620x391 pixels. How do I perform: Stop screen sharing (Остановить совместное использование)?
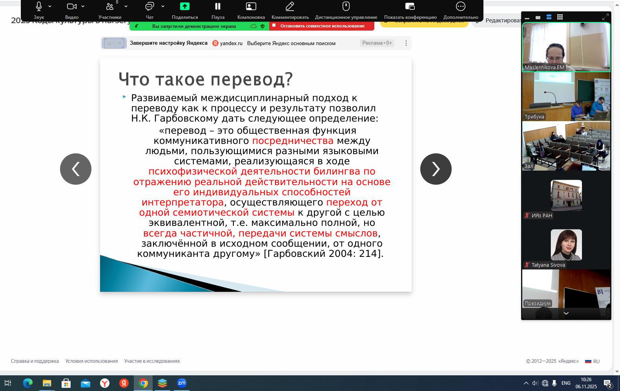click(322, 26)
